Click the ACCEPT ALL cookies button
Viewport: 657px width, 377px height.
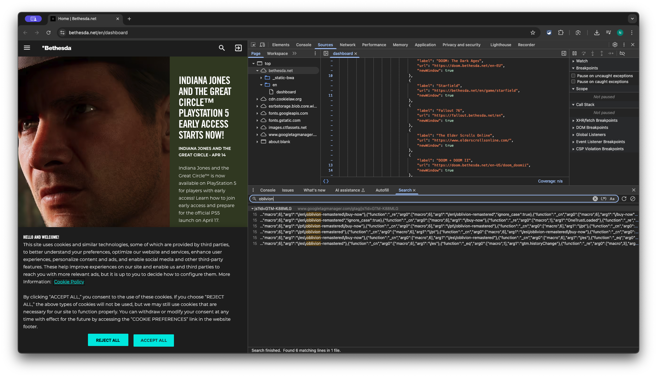click(x=154, y=340)
